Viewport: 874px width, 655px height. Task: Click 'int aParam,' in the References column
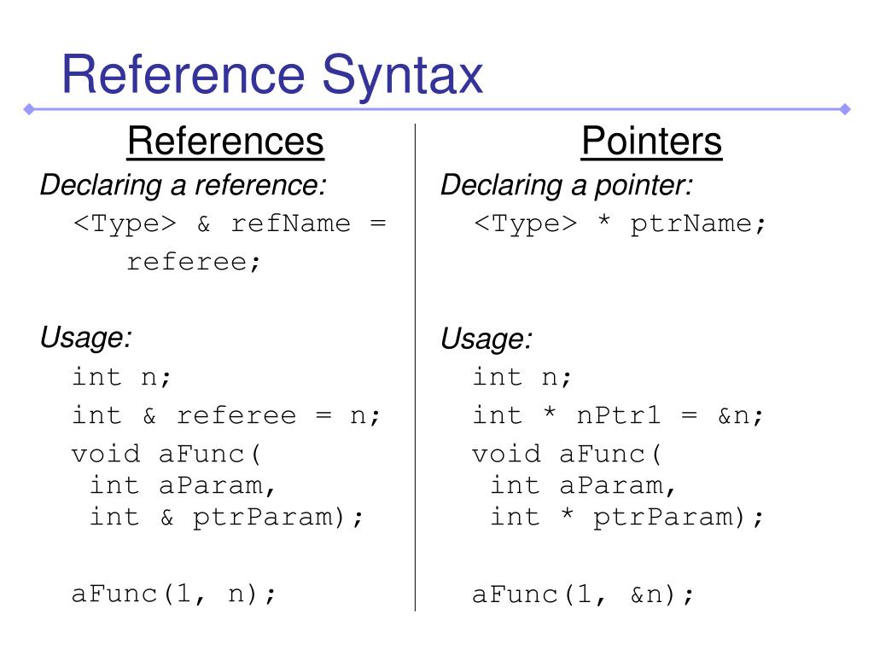183,485
